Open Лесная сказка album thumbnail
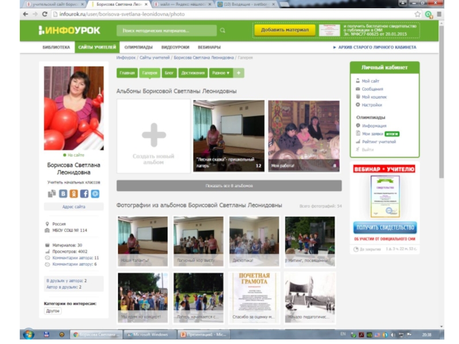The image size is (459, 344). [229, 136]
